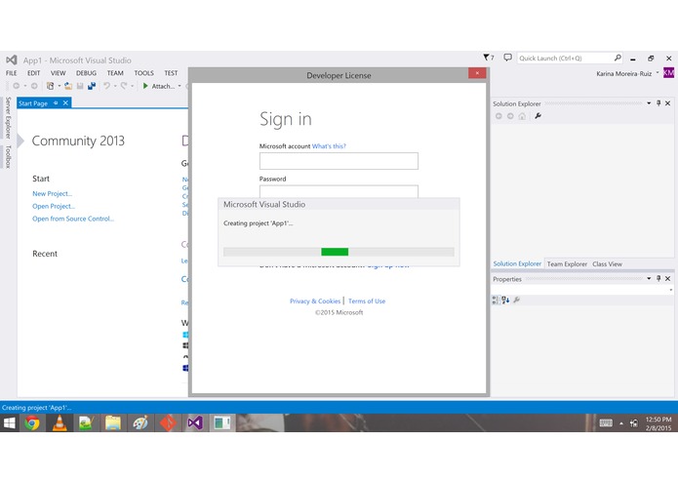Switch to the Team Explorer tab
The height and width of the screenshot is (482, 678).
tap(567, 263)
